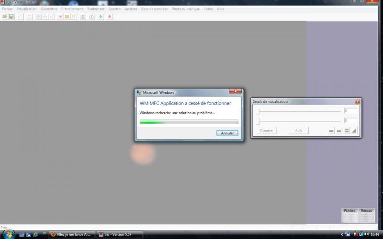This screenshot has width=383, height=239.
Task: Open the Analyse menu
Action: tap(131, 9)
